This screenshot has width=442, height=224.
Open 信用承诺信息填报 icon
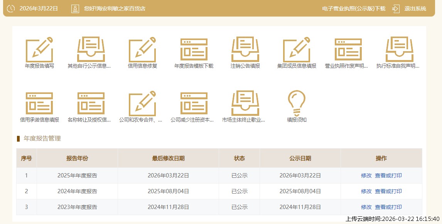click(x=39, y=104)
